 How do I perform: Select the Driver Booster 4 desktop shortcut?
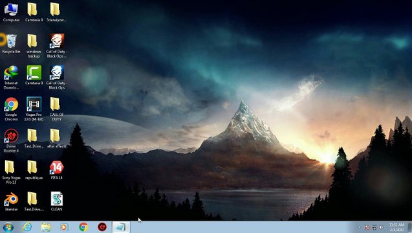(x=11, y=140)
